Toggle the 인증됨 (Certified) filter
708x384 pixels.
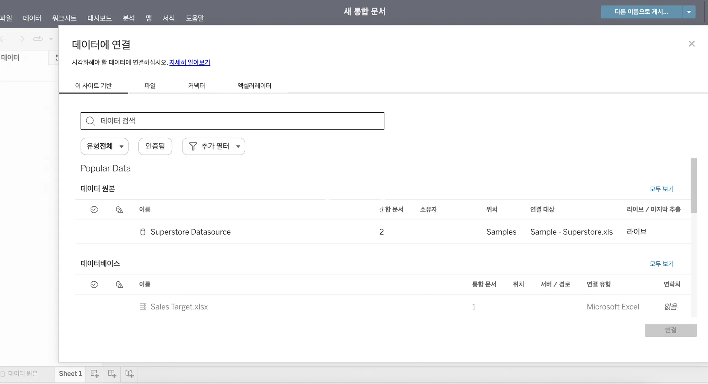point(155,146)
